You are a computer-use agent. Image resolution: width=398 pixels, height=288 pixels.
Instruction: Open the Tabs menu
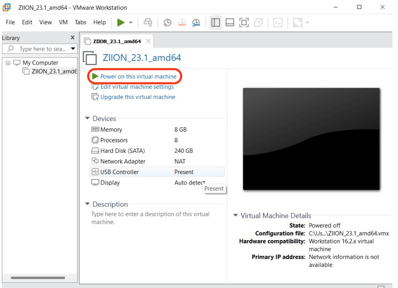(80, 22)
